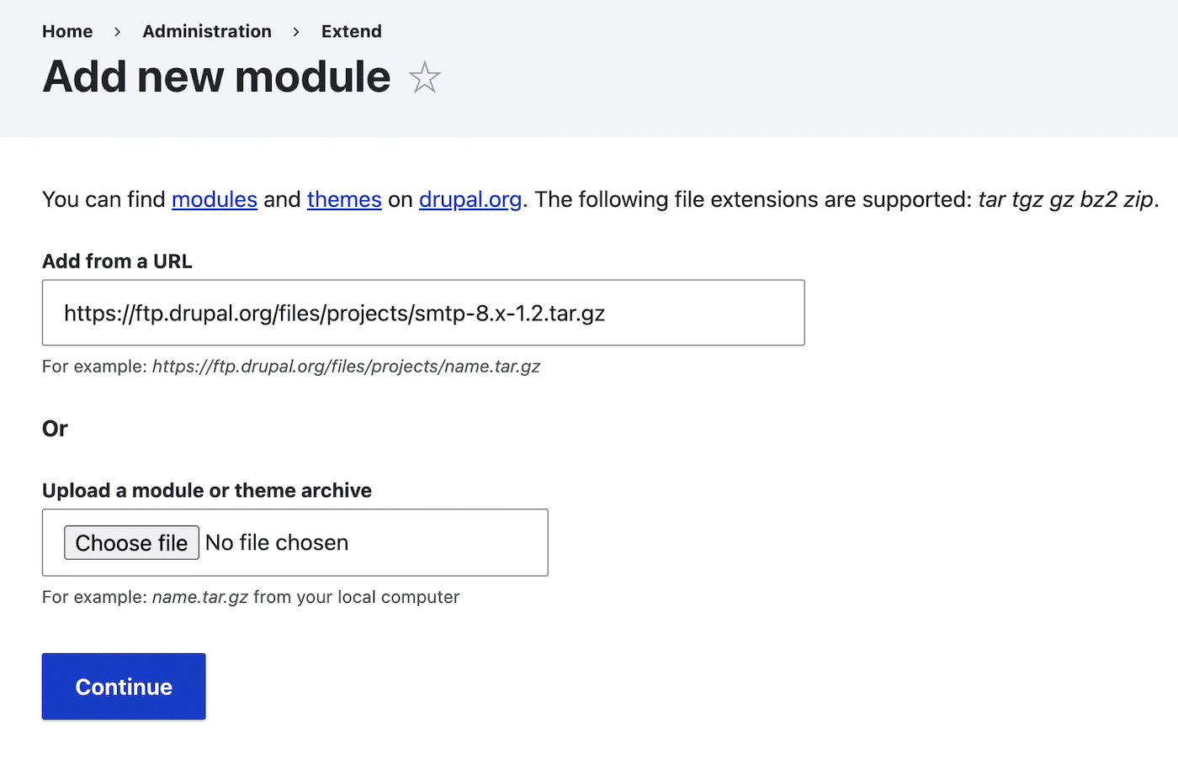Viewport: 1178px width, 760px height.
Task: Open the modules link on drupal.org
Action: pos(214,200)
